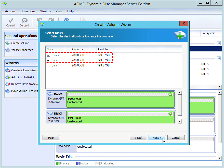224x168 pixels.
Task: Click the Help button in the wizard
Action: 51,138
